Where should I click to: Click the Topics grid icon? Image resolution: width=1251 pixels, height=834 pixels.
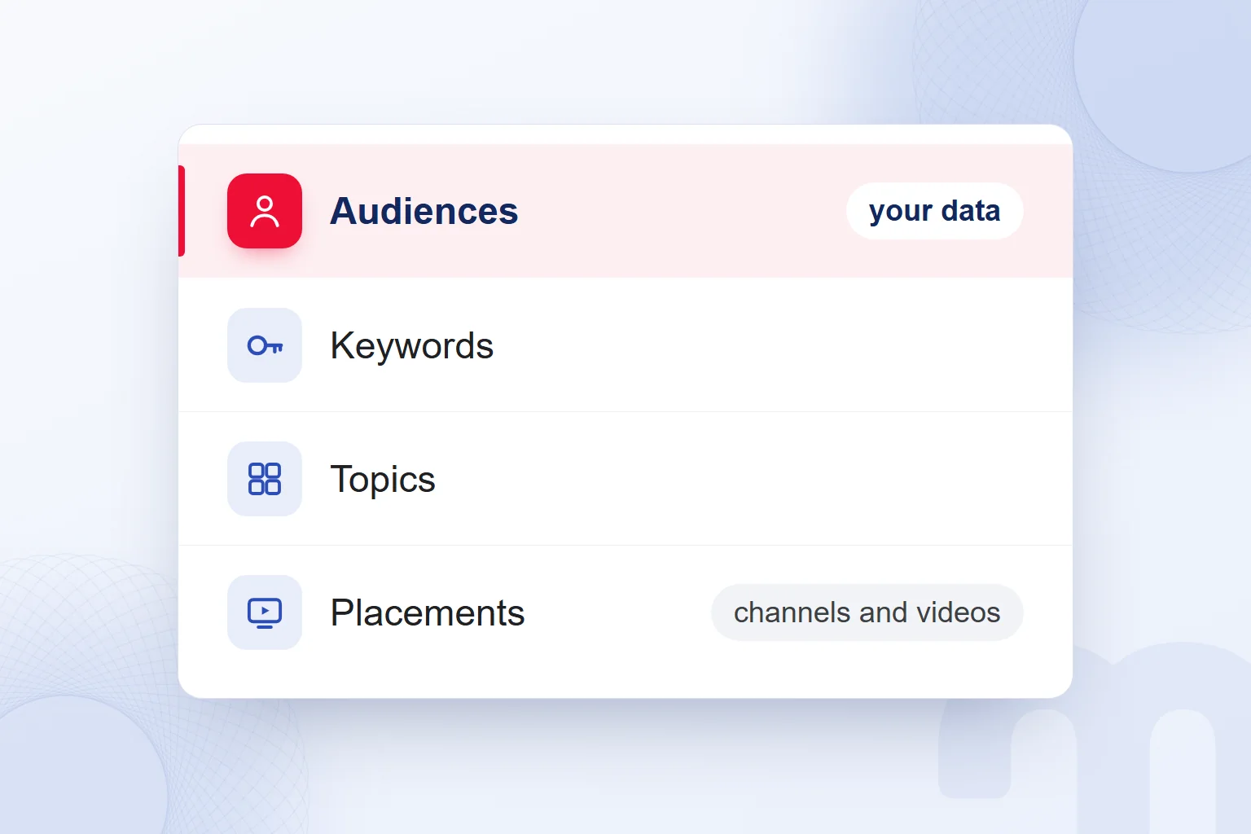[x=265, y=479]
